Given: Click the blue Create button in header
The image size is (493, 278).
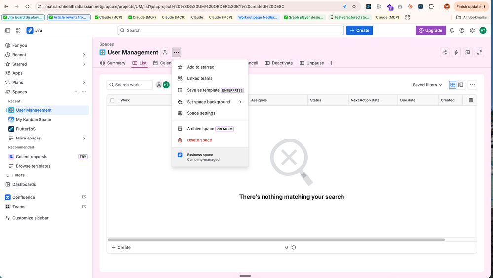Looking at the screenshot, I should click(359, 30).
